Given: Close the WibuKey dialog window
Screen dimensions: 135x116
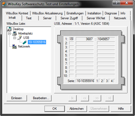Looking at the screenshot, I should pos(127,3).
